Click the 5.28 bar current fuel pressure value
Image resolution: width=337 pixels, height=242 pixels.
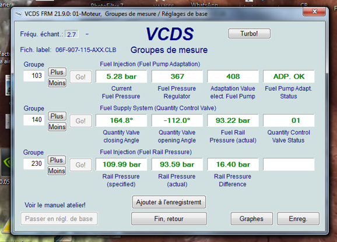(x=121, y=76)
